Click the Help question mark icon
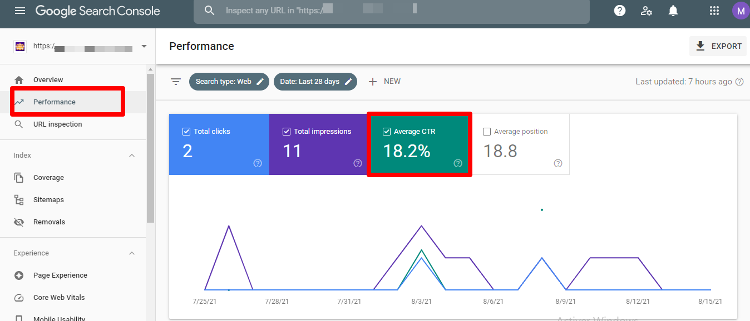The image size is (750, 321). click(x=619, y=11)
